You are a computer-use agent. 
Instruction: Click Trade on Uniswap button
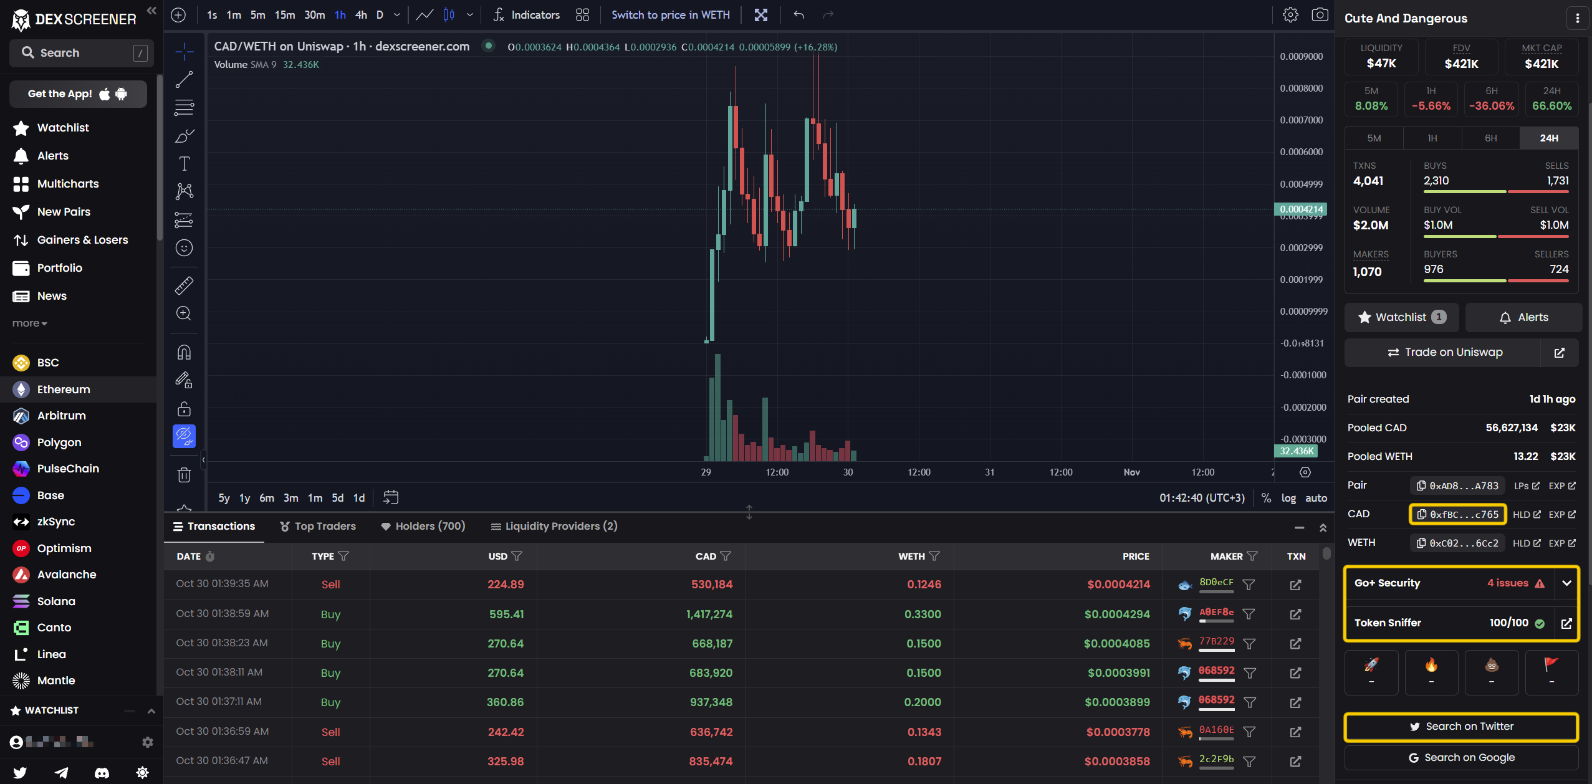pos(1444,352)
